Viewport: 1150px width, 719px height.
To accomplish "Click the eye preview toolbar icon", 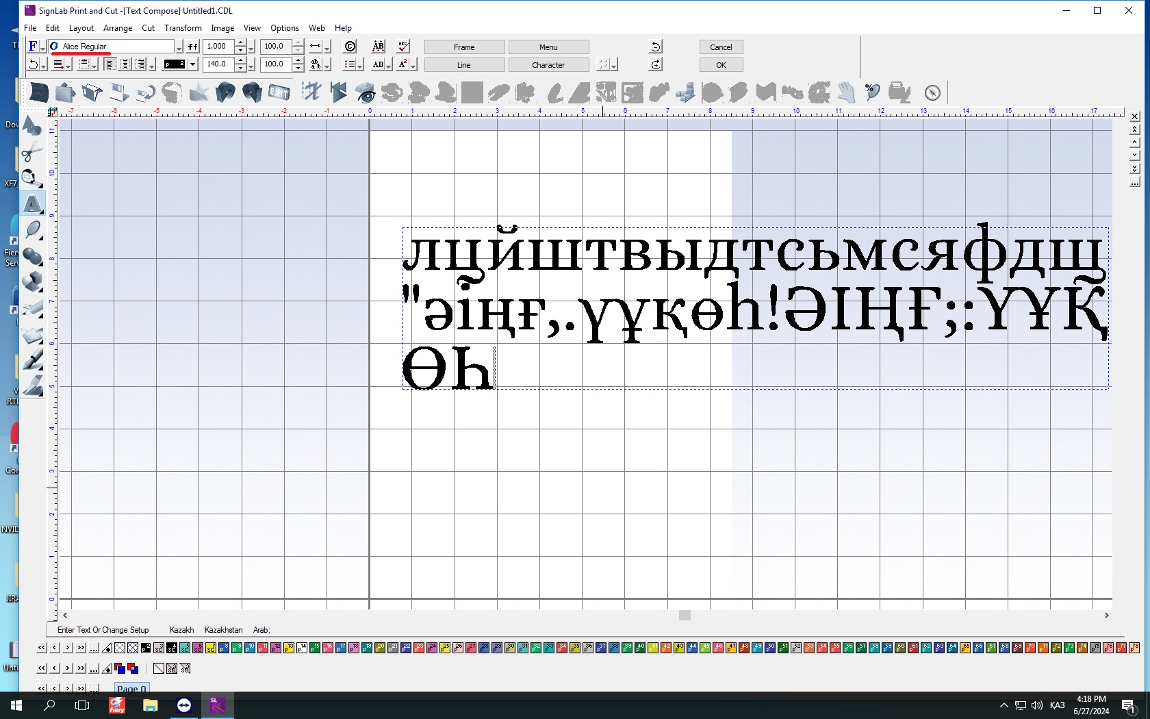I will (x=365, y=92).
